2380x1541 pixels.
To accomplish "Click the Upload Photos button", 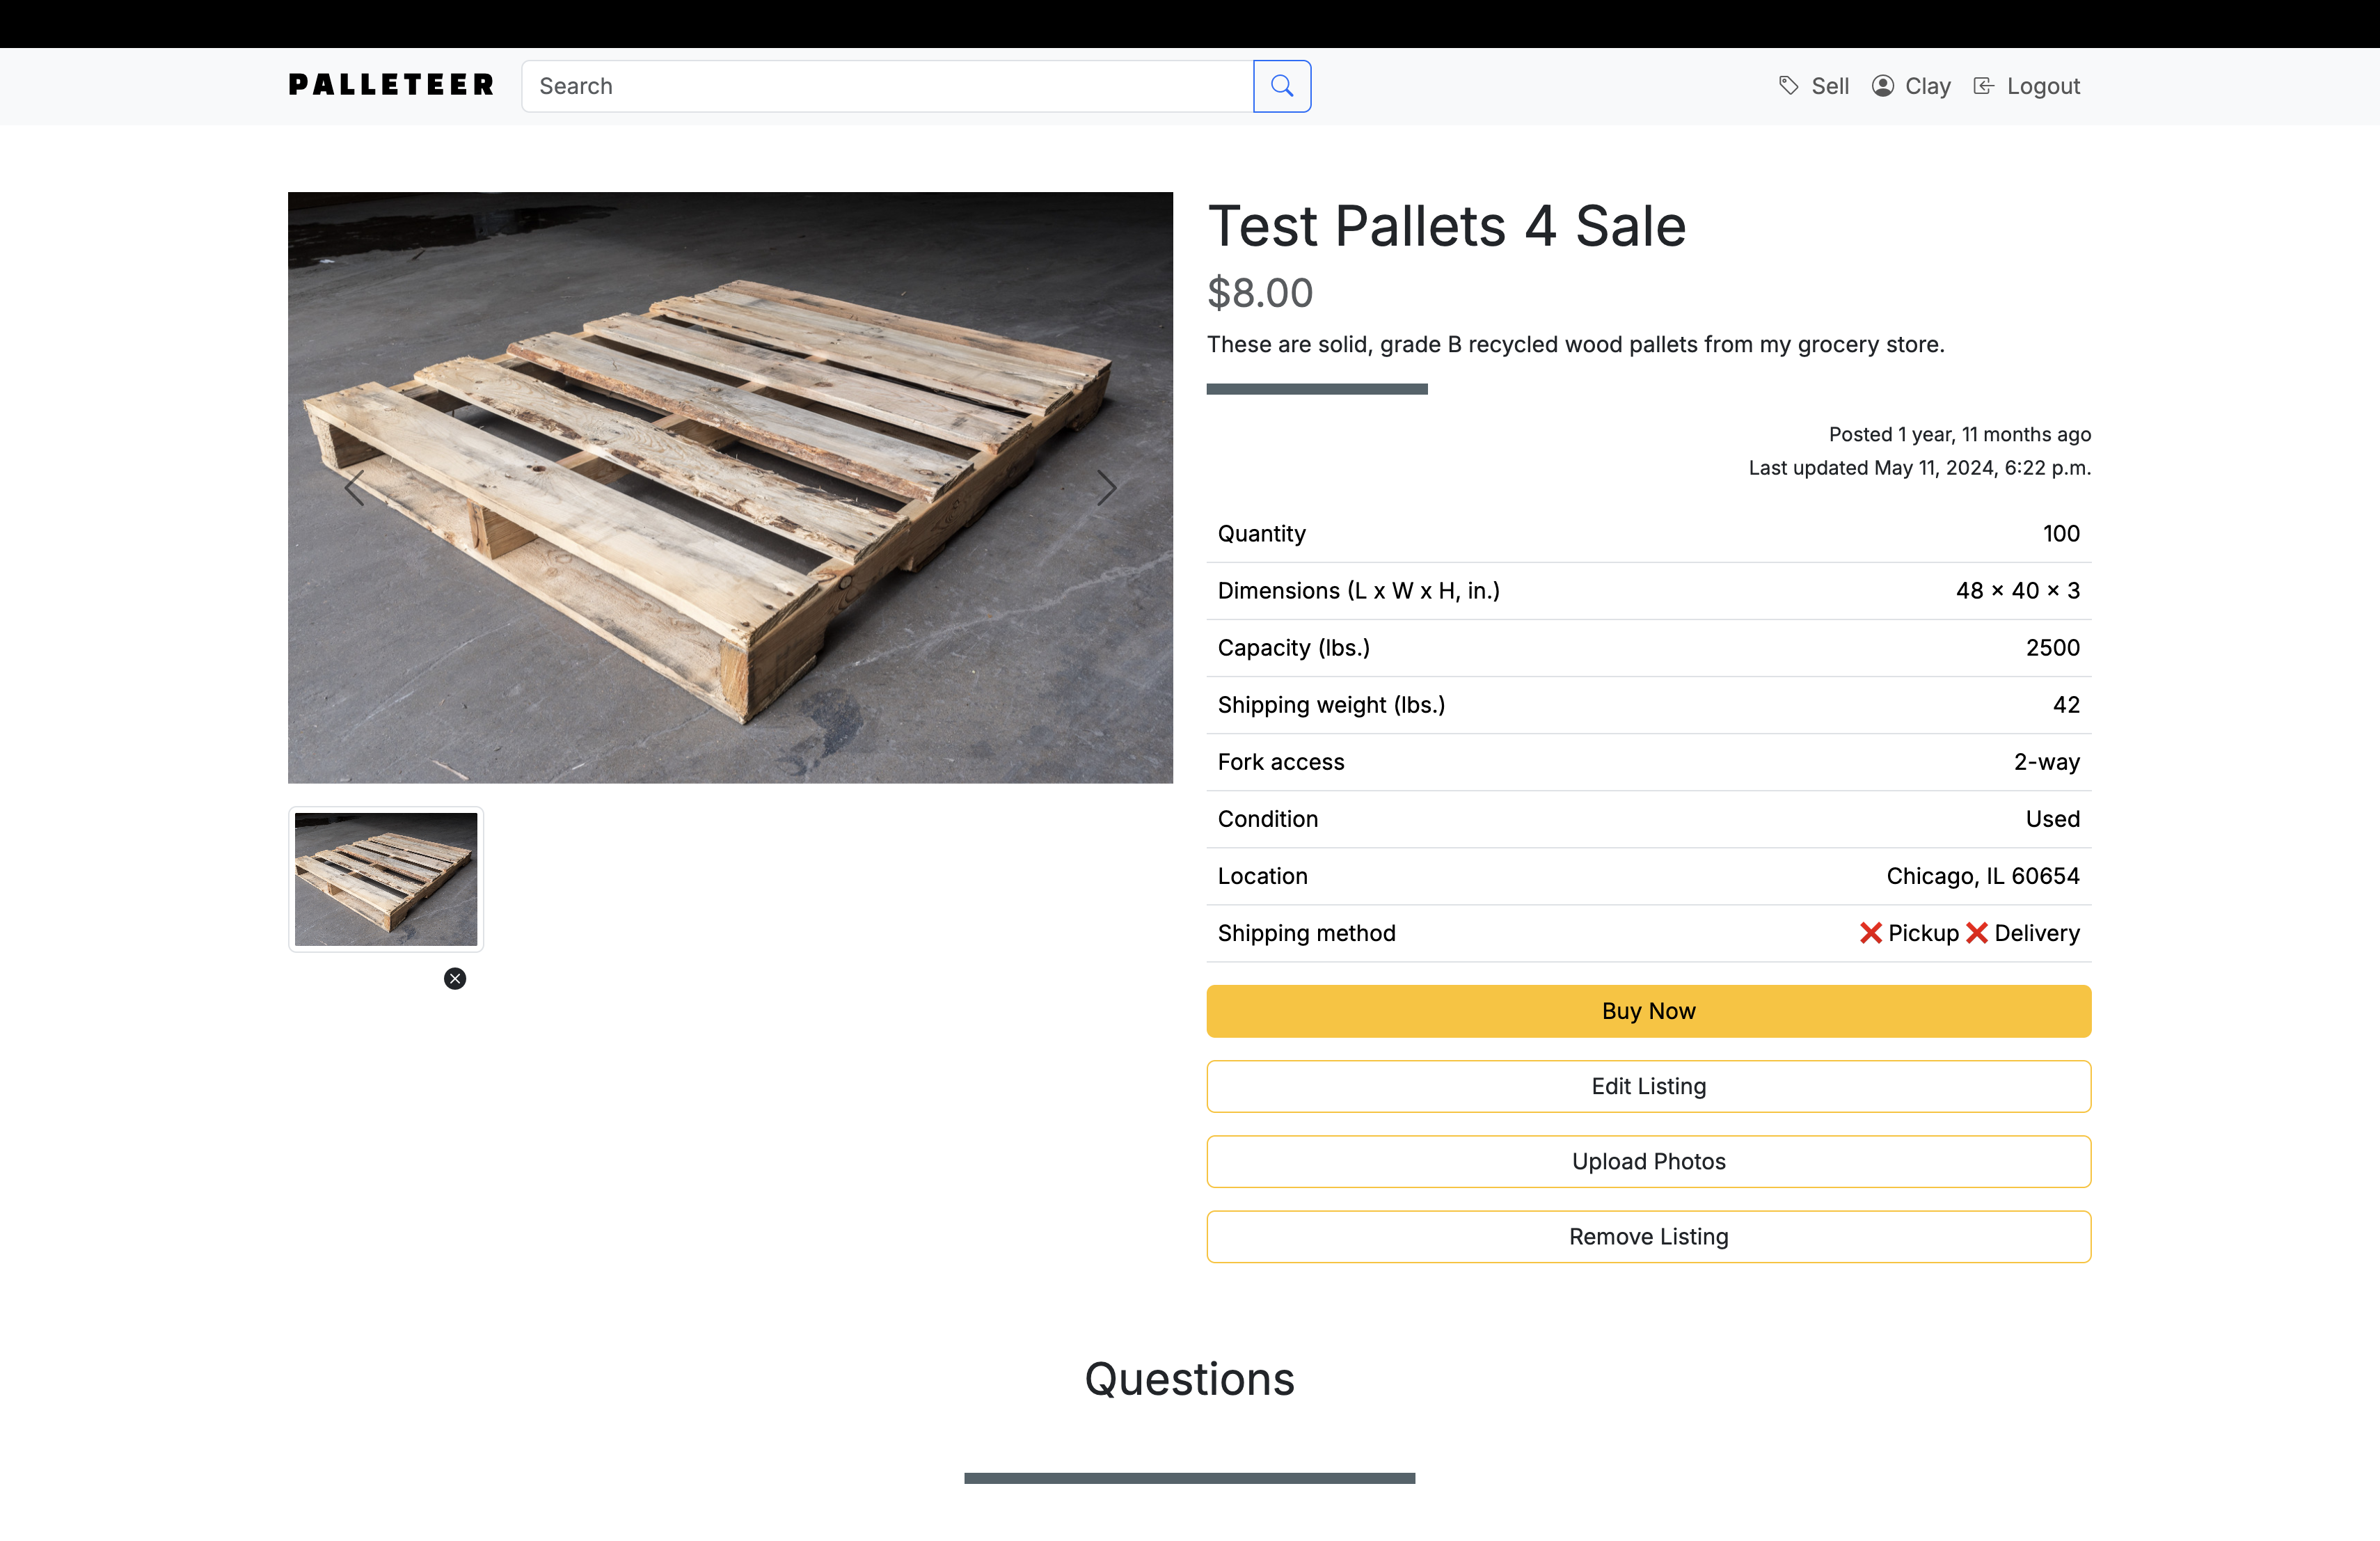I will coord(1648,1161).
